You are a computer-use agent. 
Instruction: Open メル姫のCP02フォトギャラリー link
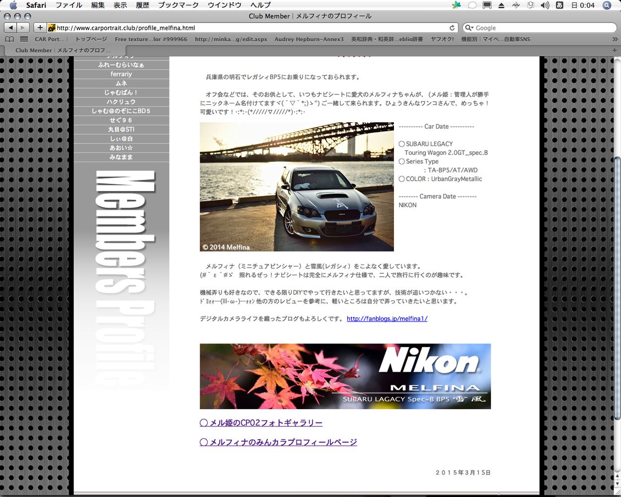(x=261, y=423)
